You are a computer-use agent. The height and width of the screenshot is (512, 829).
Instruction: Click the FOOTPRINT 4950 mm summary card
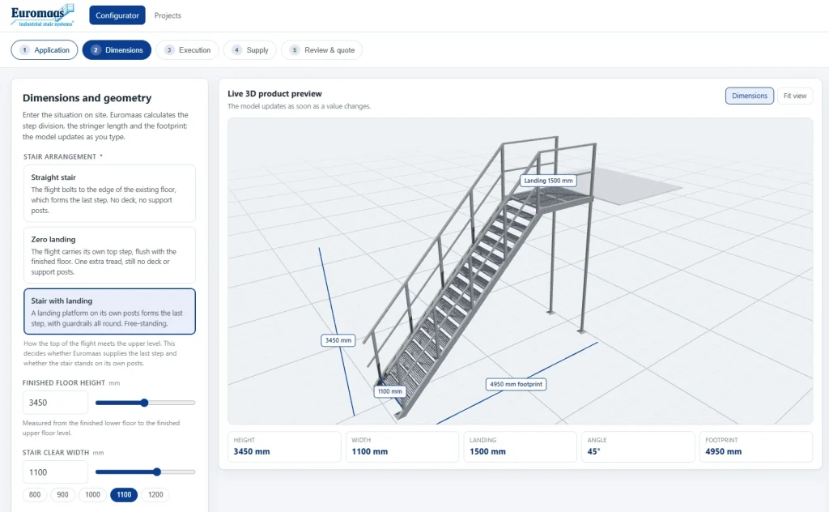(756, 447)
